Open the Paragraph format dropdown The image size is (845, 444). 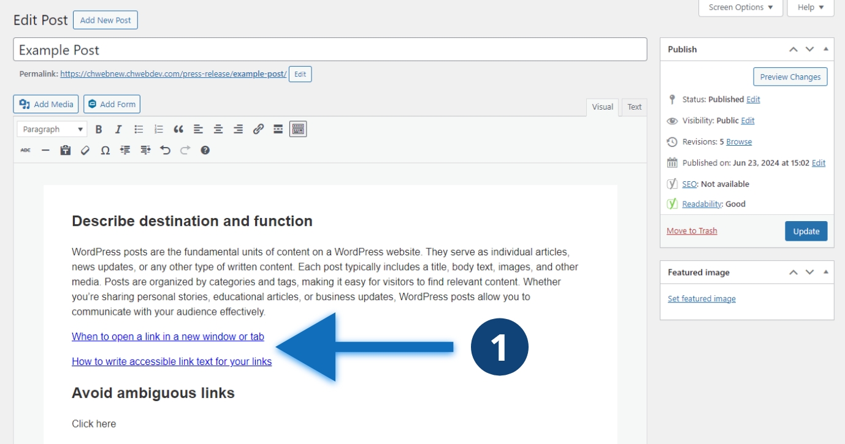click(52, 129)
